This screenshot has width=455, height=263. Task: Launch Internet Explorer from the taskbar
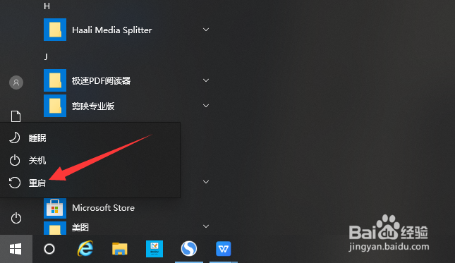[85, 248]
